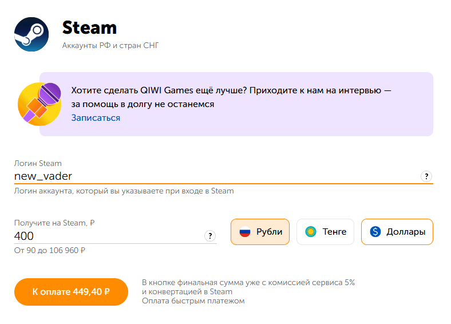Image resolution: width=451 pixels, height=324 pixels.
Task: Switch currency to Тенге
Action: click(x=325, y=232)
